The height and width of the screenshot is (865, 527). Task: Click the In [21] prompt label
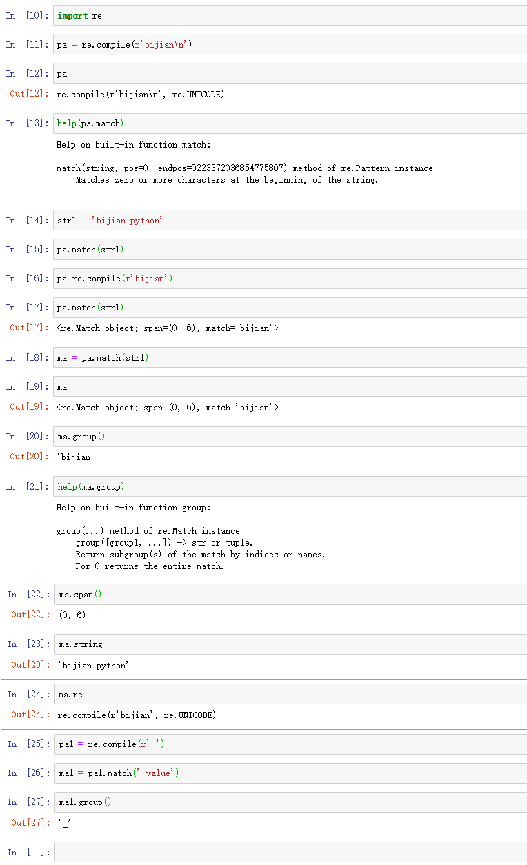click(x=27, y=486)
